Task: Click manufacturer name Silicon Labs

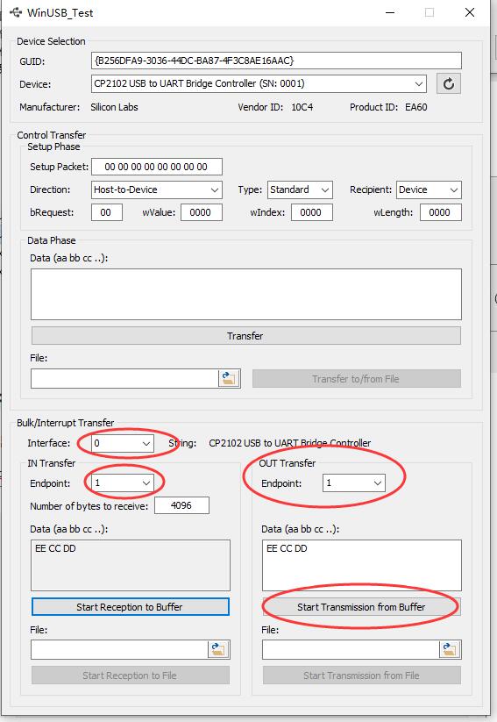Action: pyautogui.click(x=114, y=107)
